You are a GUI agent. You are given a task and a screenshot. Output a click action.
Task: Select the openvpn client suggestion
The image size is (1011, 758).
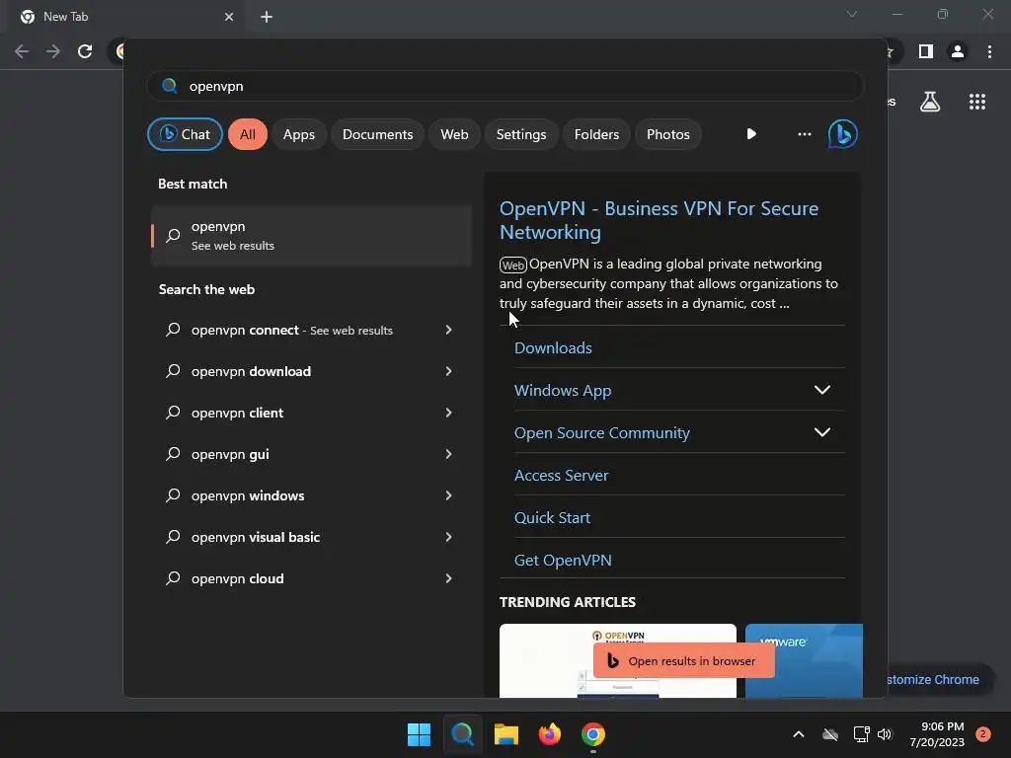pyautogui.click(x=237, y=413)
